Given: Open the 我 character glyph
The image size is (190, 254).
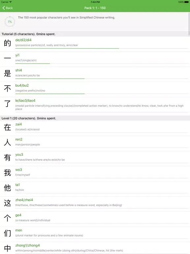Looking at the screenshot, I should click(8, 173).
